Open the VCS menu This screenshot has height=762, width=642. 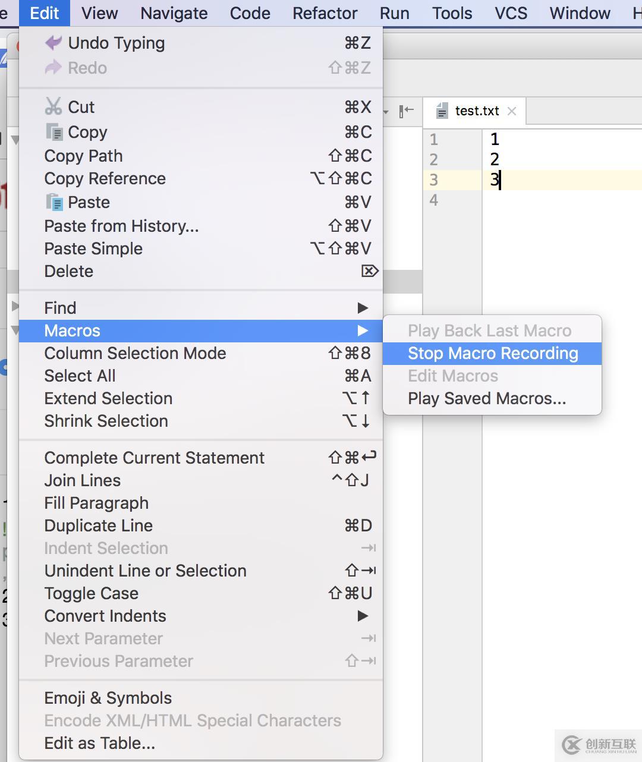[x=511, y=13]
